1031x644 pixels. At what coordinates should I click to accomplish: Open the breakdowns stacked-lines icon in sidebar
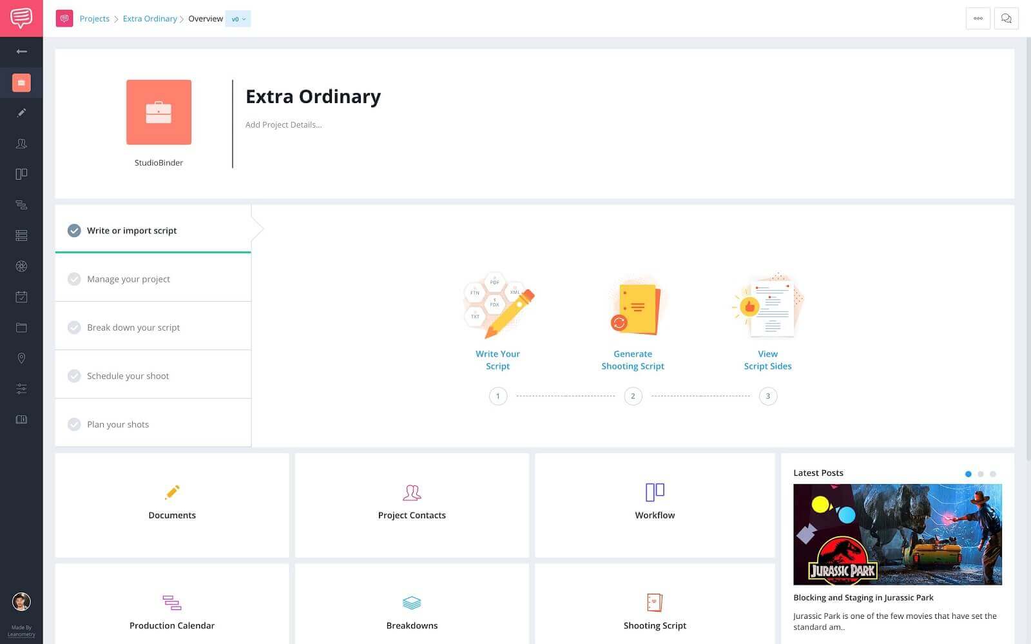(21, 235)
